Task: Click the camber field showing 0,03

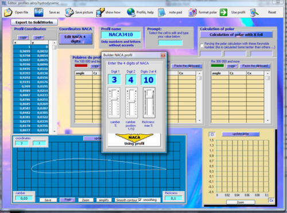Action: pyautogui.click(x=24, y=199)
